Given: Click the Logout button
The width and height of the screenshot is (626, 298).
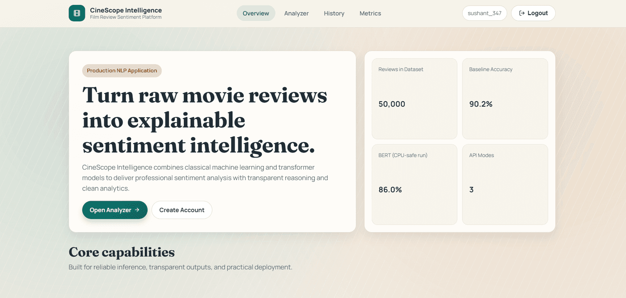Looking at the screenshot, I should [533, 13].
